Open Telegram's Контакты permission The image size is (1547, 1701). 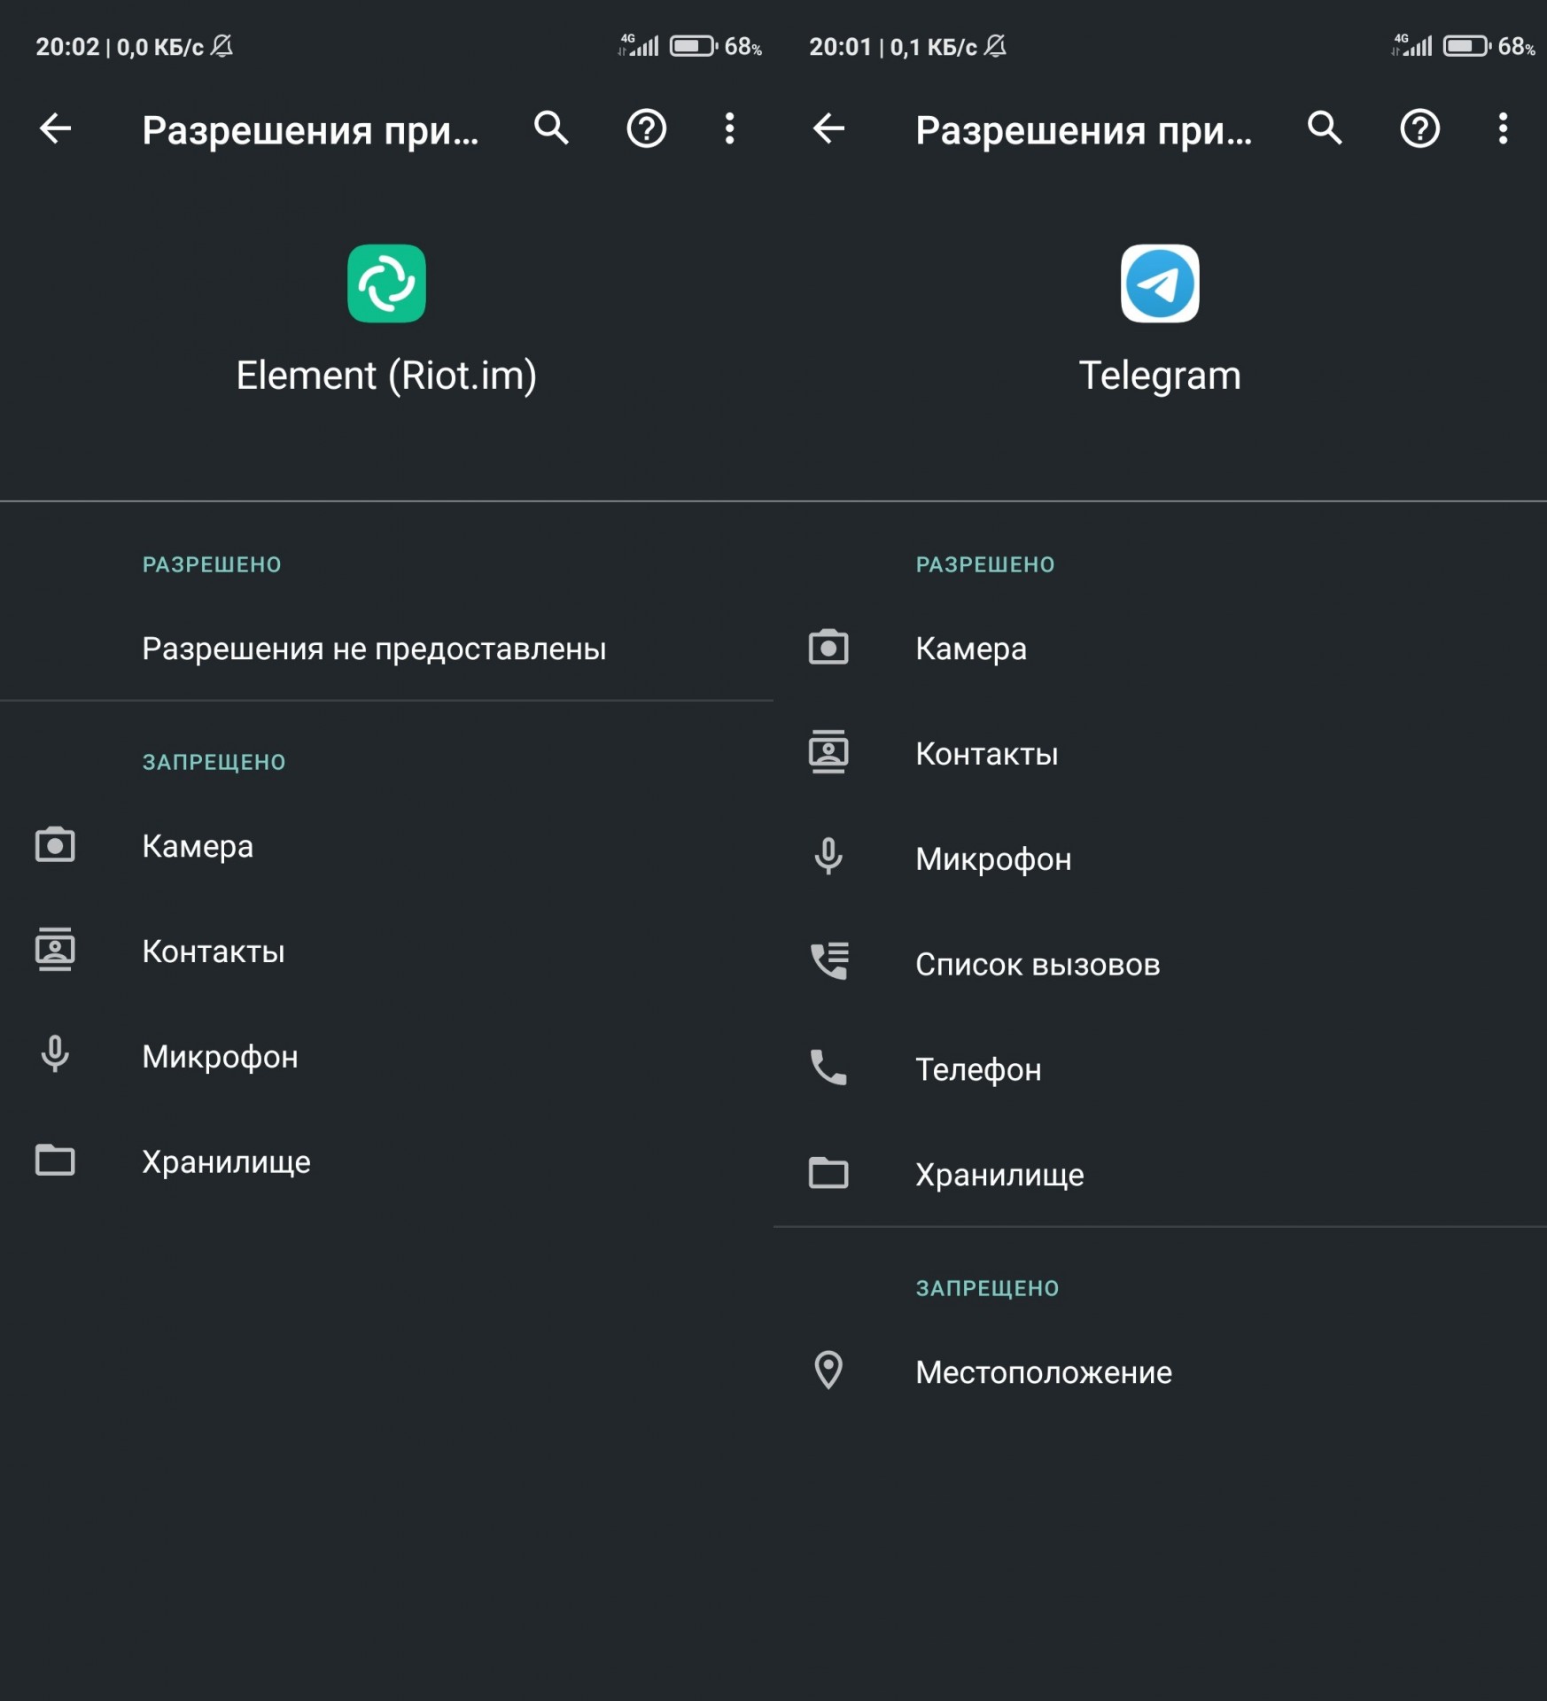(x=1160, y=753)
